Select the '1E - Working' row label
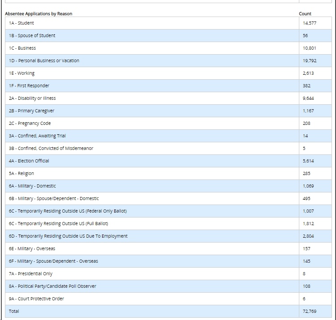The image size is (336, 320). 21,73
